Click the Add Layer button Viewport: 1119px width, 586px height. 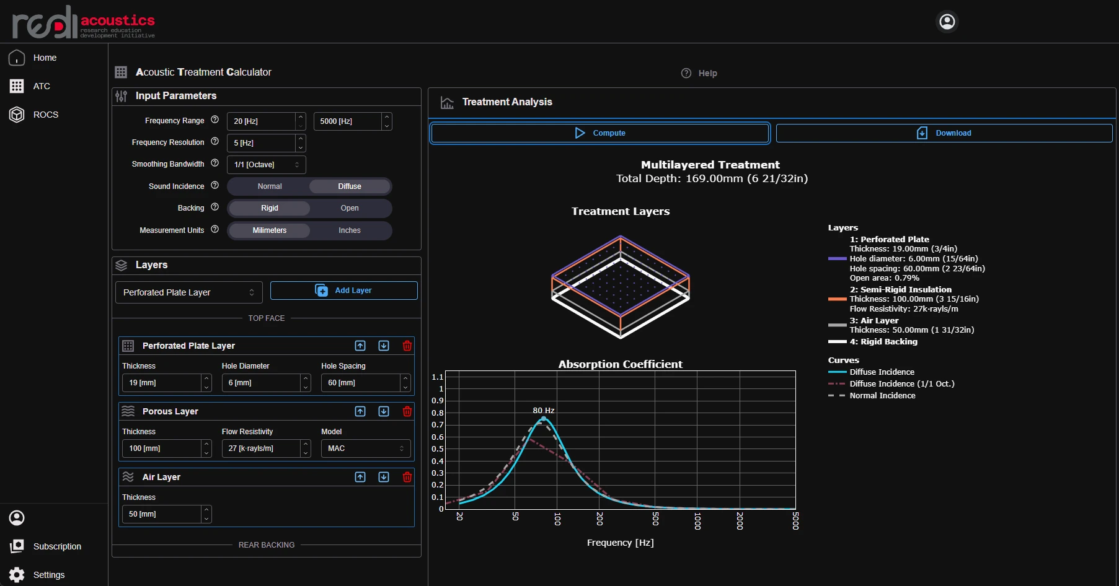point(343,291)
